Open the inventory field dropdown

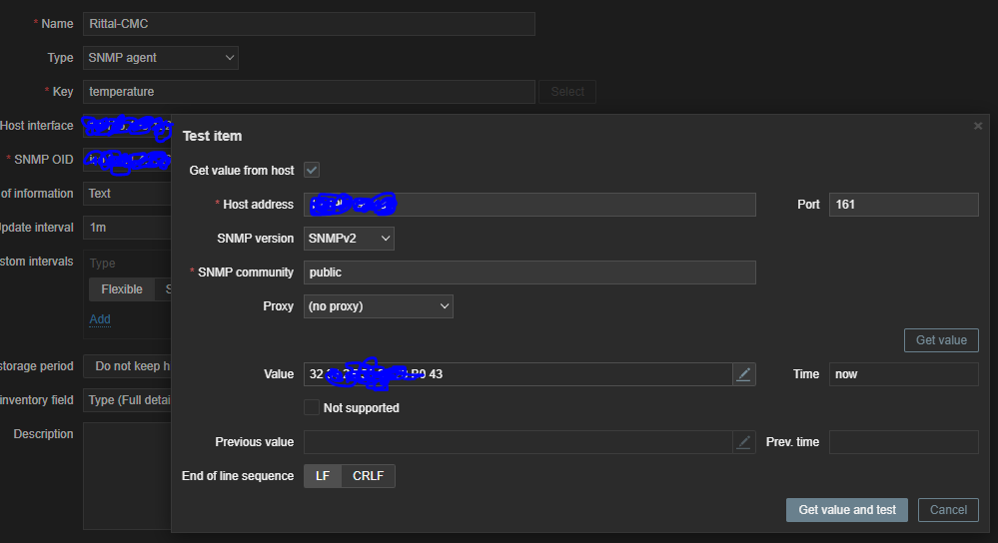(127, 400)
